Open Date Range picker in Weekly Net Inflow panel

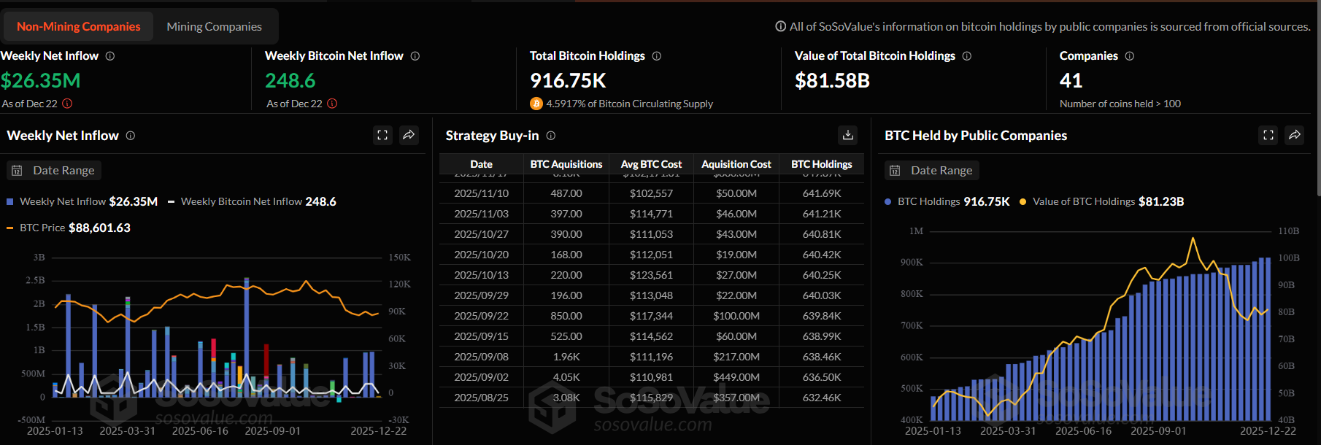click(x=55, y=170)
